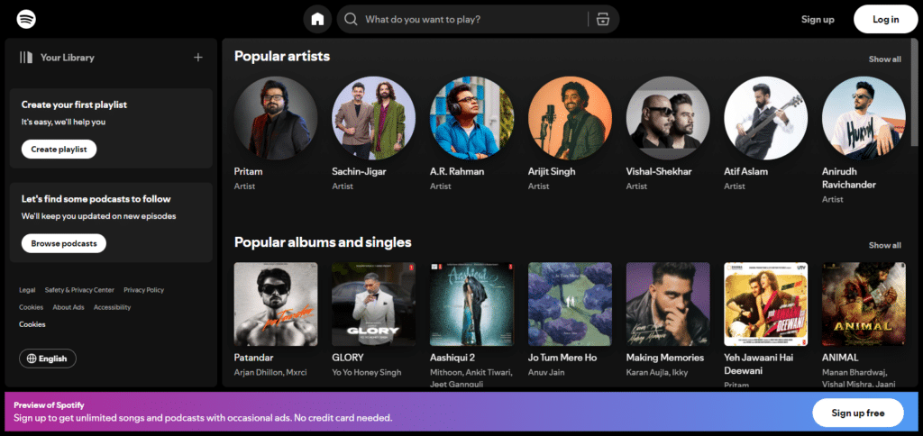Open Arijit Singh artist photo
Viewport: 923px width, 436px height.
[570, 118]
